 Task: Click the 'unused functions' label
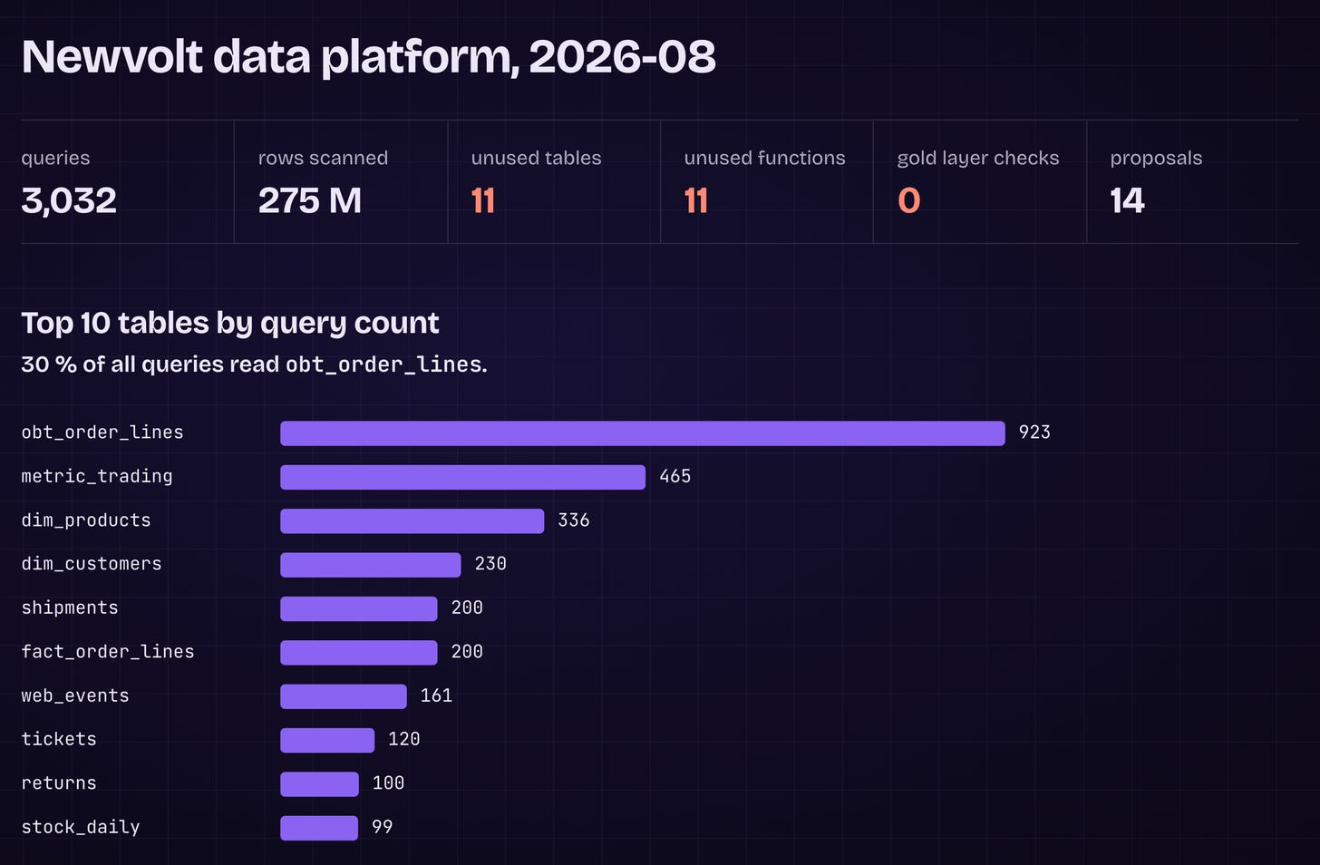764,158
